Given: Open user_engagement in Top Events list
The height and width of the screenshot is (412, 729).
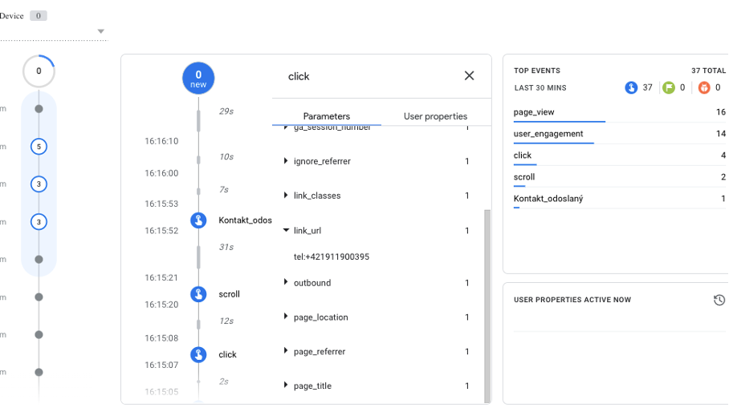Looking at the screenshot, I should tap(548, 134).
